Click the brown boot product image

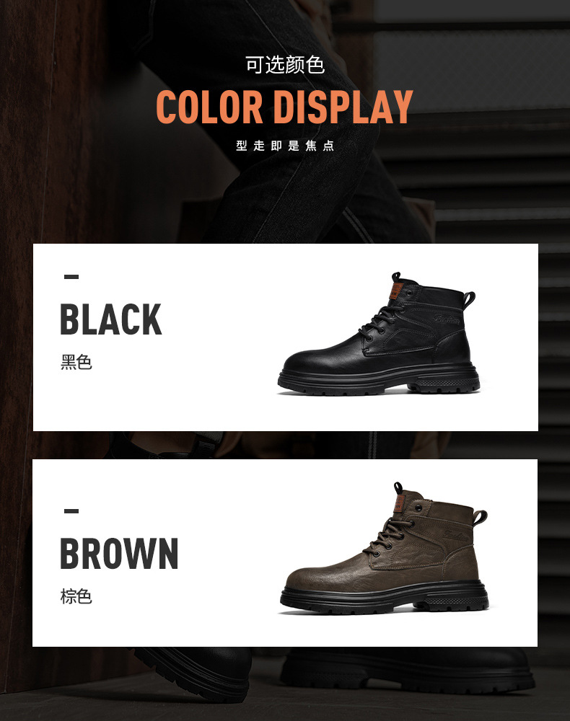pyautogui.click(x=384, y=548)
